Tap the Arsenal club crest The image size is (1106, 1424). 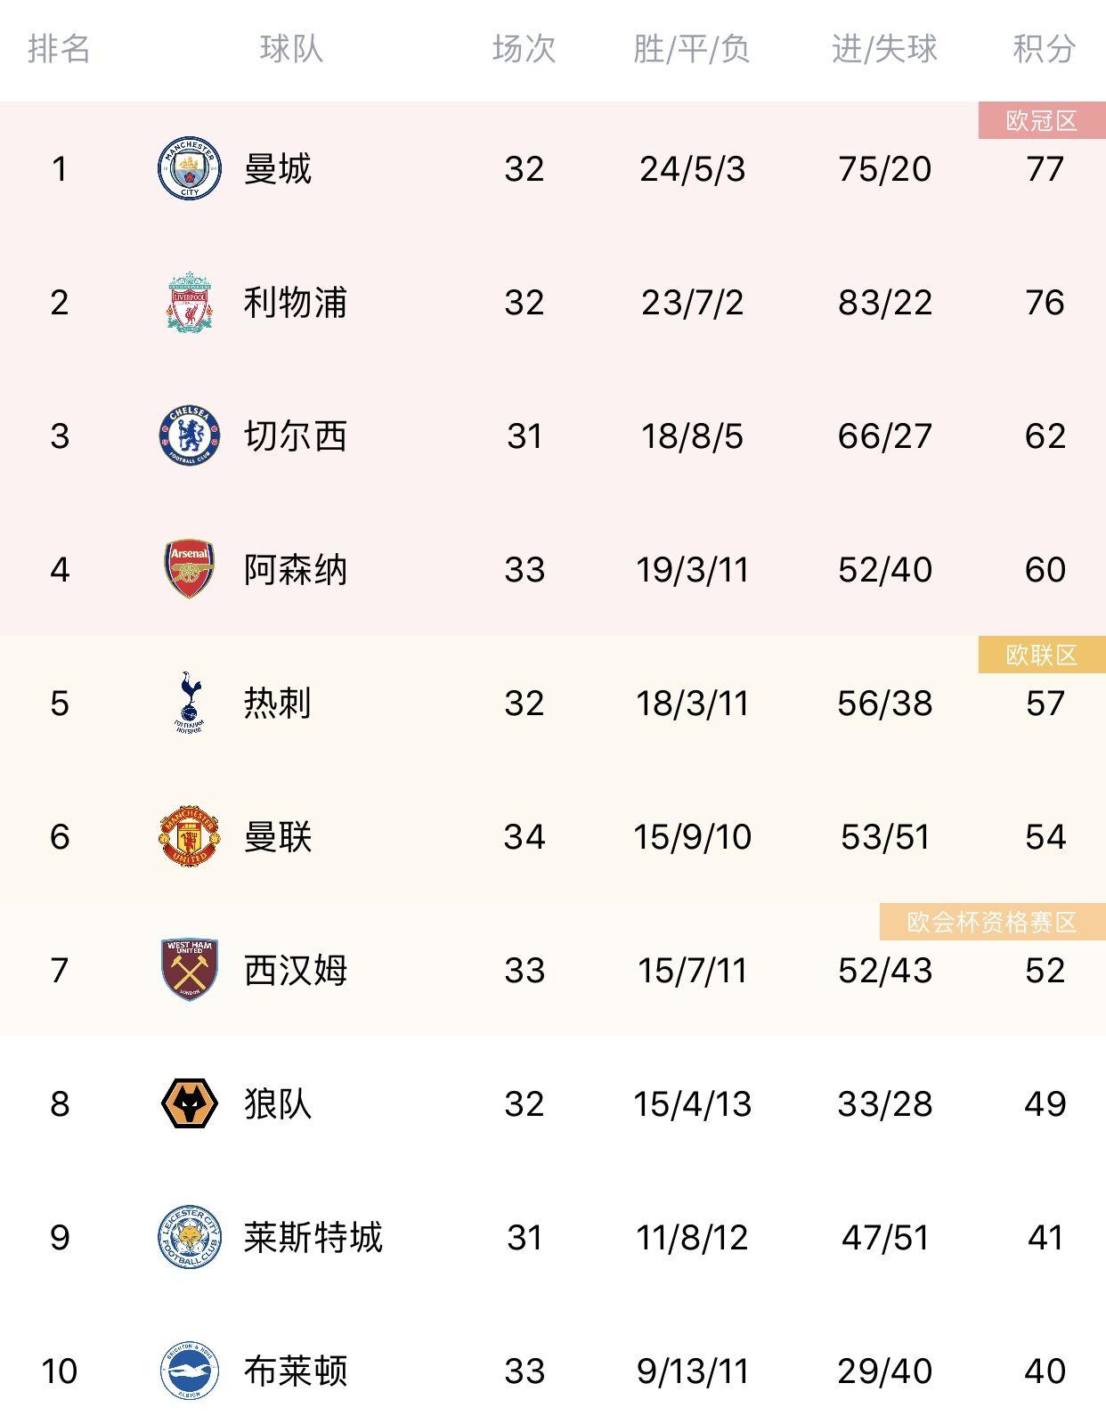(189, 569)
